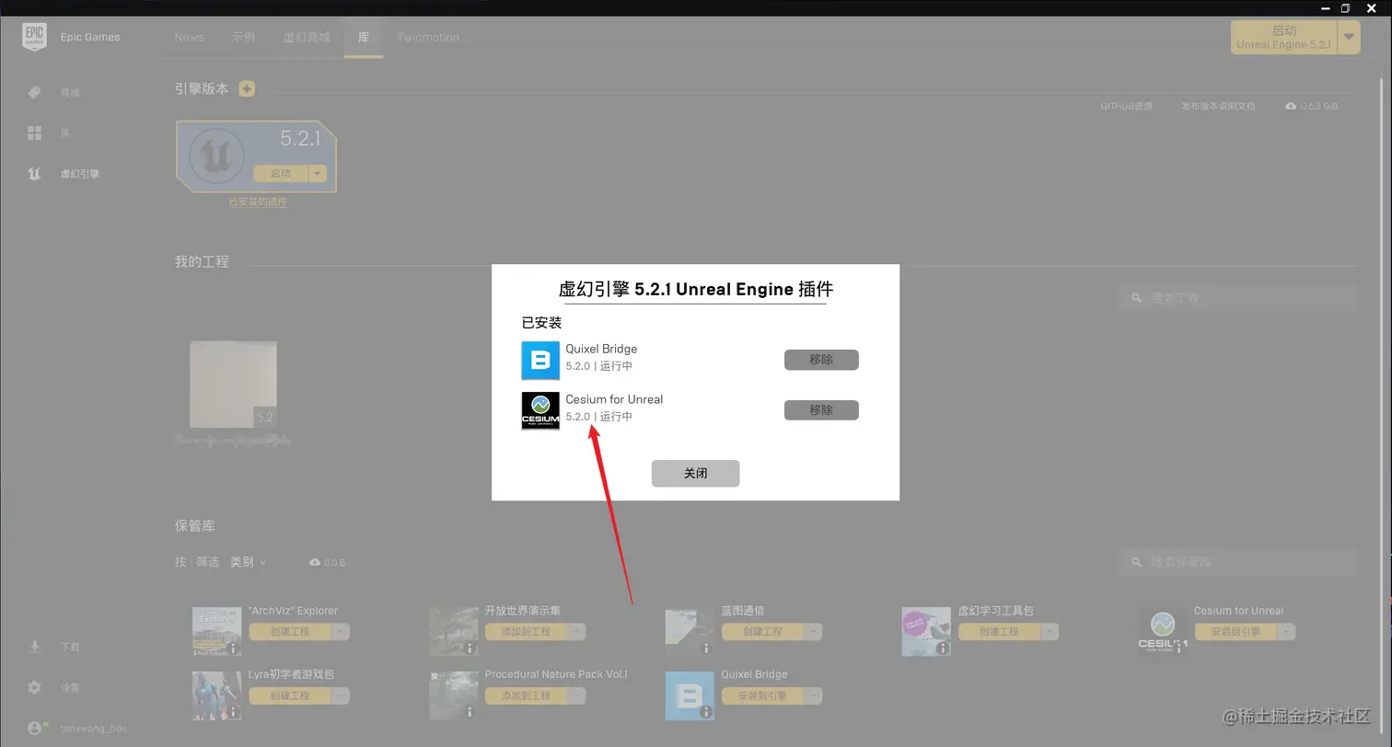
Task: Expand dropdown arrow next to Cesium 安装到引擎
Action: 1286,632
